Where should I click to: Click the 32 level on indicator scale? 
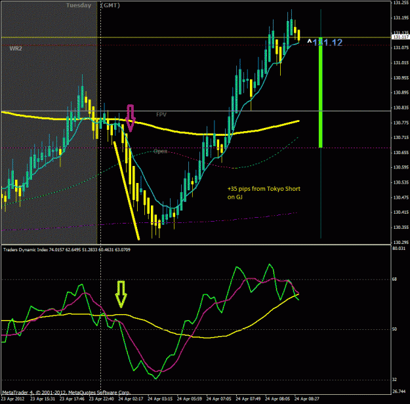[394, 380]
